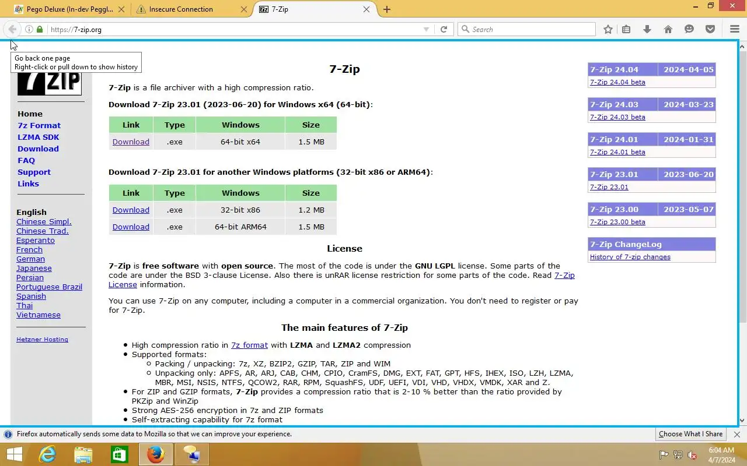The width and height of the screenshot is (747, 466).
Task: Go to the Firefox home page
Action: click(668, 29)
